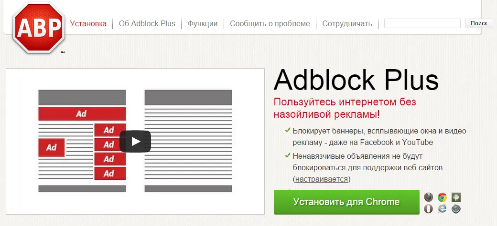Click the ad-free page illustration thumbnail
Image resolution: width=497 pixels, height=226 pixels.
(x=188, y=141)
